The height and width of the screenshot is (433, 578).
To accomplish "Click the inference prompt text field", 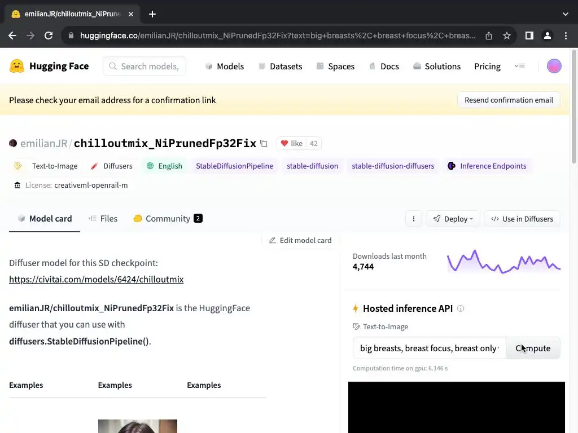I will (x=430, y=348).
